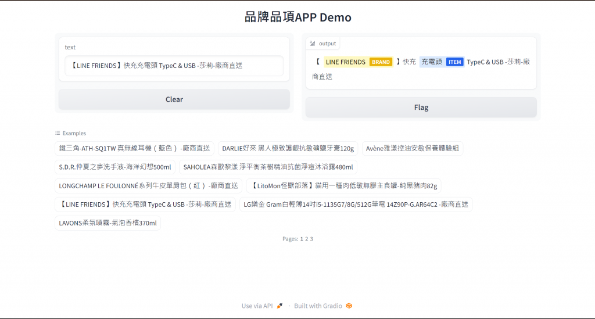Click the text input field with LINE FRIENDS

click(x=174, y=66)
